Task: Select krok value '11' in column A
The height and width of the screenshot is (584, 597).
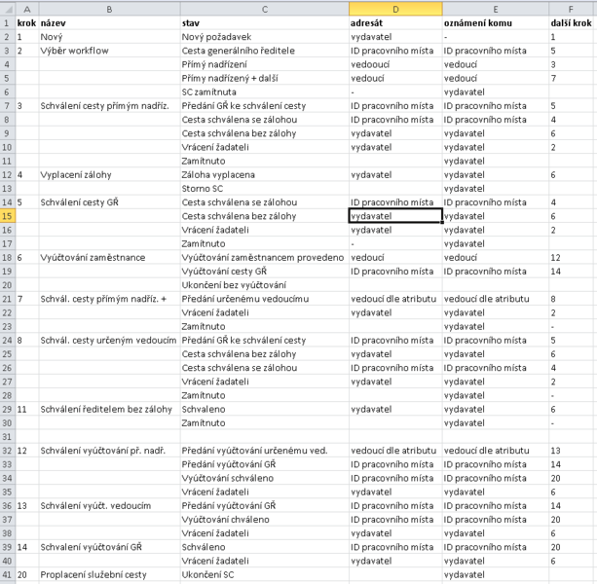Action: point(26,410)
